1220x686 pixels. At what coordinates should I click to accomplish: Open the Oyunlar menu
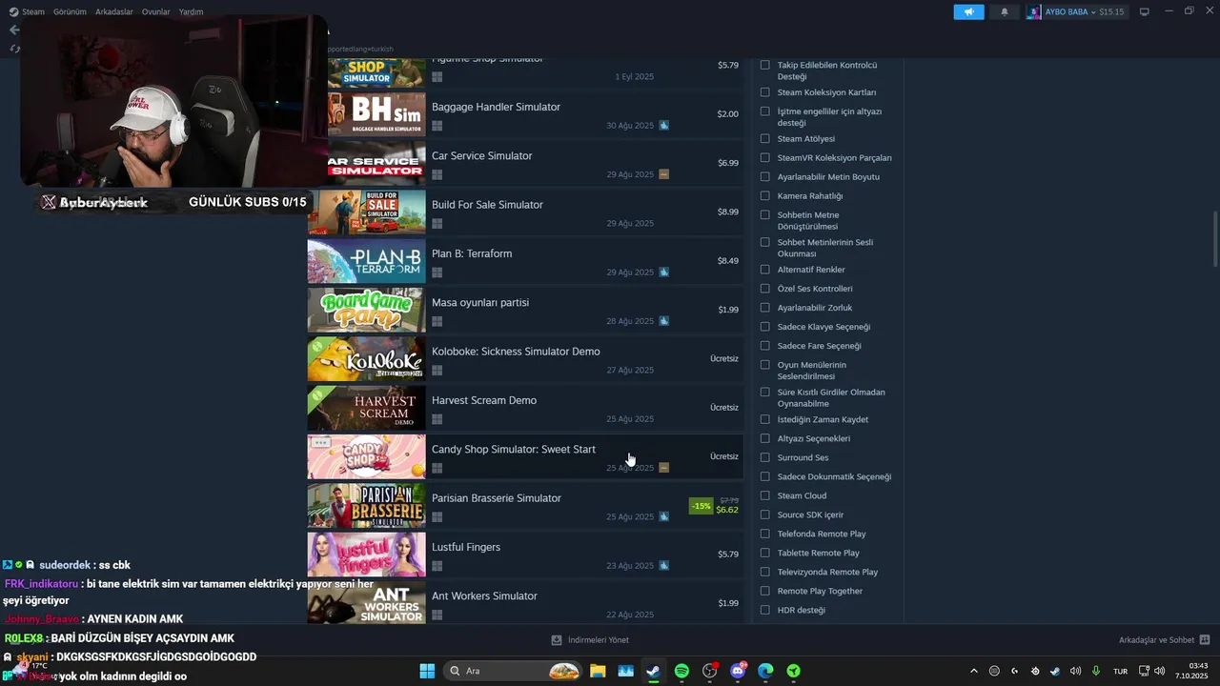coord(155,11)
